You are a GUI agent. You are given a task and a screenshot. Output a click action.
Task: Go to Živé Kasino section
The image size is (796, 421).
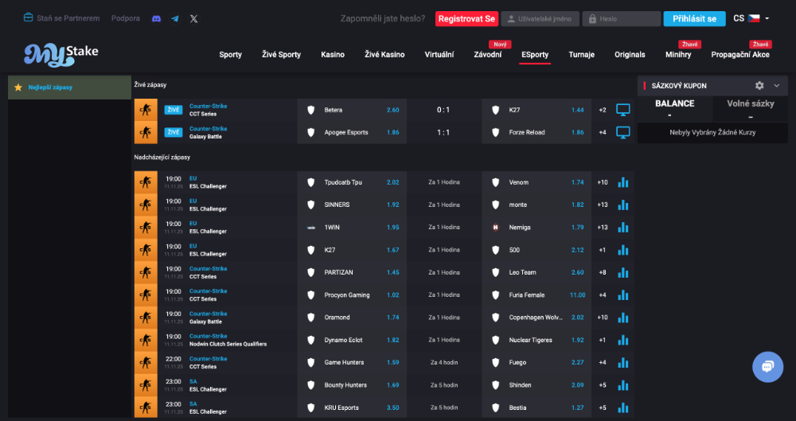point(384,55)
